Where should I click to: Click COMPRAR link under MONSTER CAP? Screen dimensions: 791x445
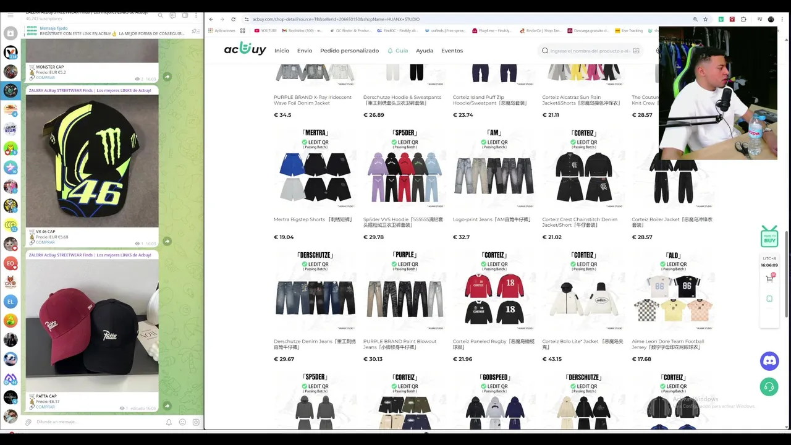point(45,78)
